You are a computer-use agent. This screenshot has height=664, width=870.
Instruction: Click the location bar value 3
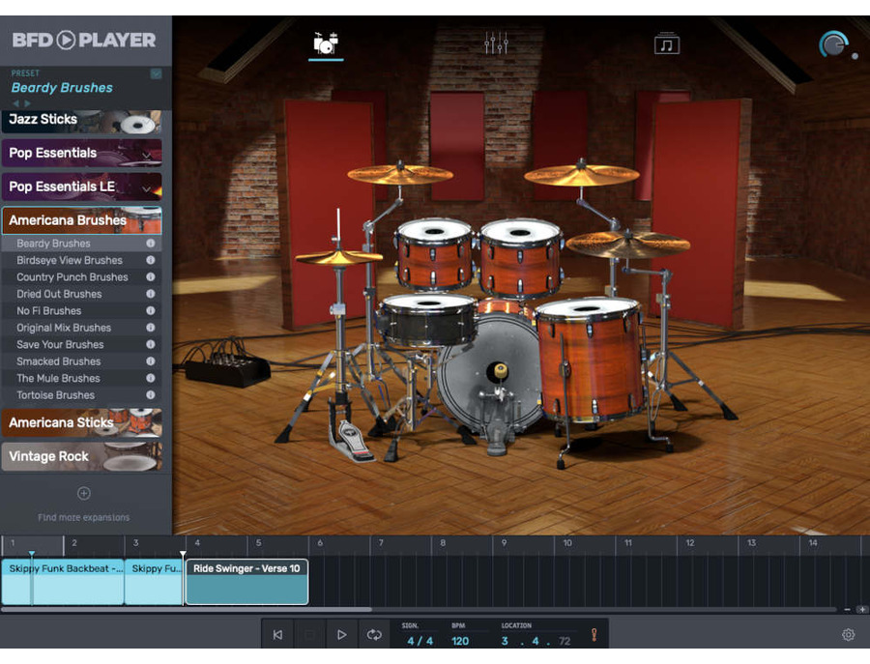coord(505,641)
